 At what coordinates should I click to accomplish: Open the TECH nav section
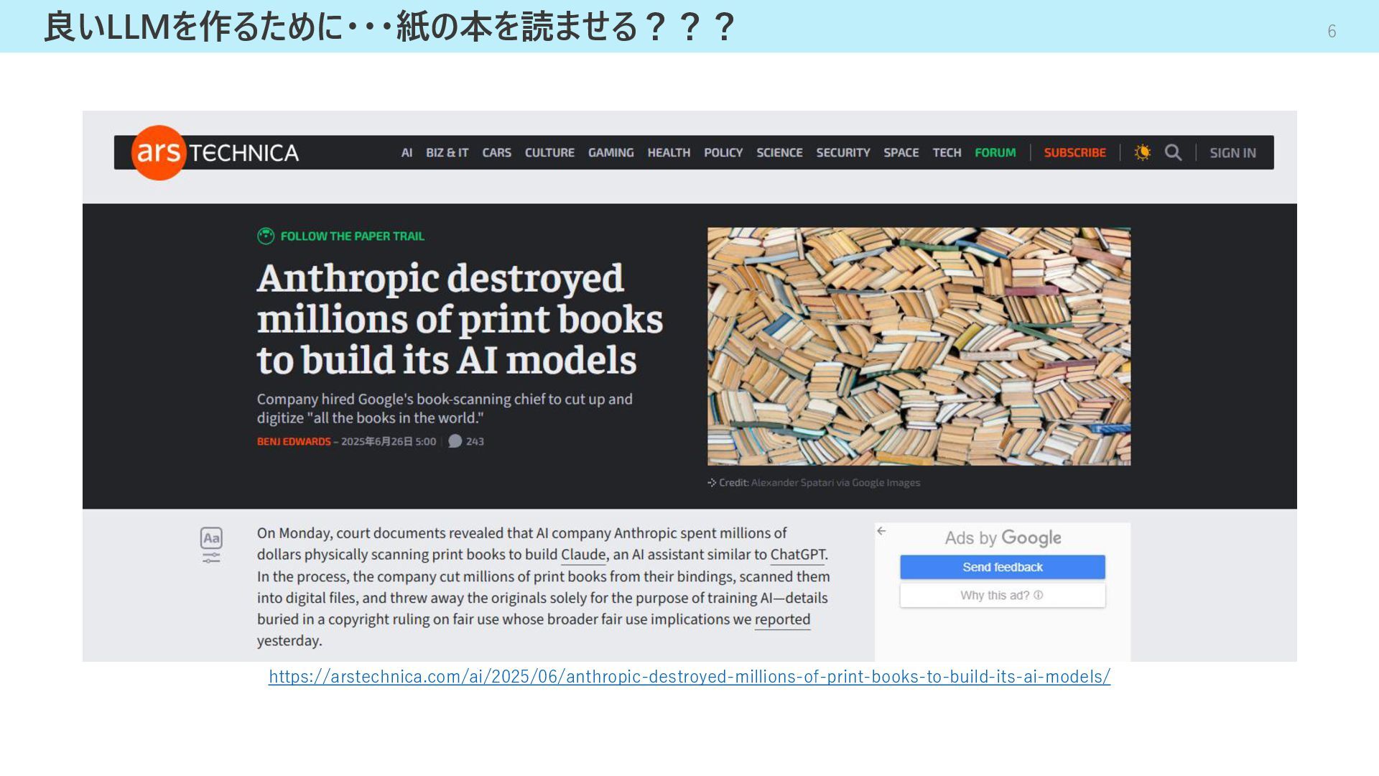point(947,152)
